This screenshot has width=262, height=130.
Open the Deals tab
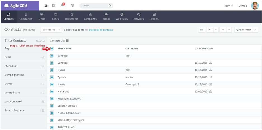[42, 17]
